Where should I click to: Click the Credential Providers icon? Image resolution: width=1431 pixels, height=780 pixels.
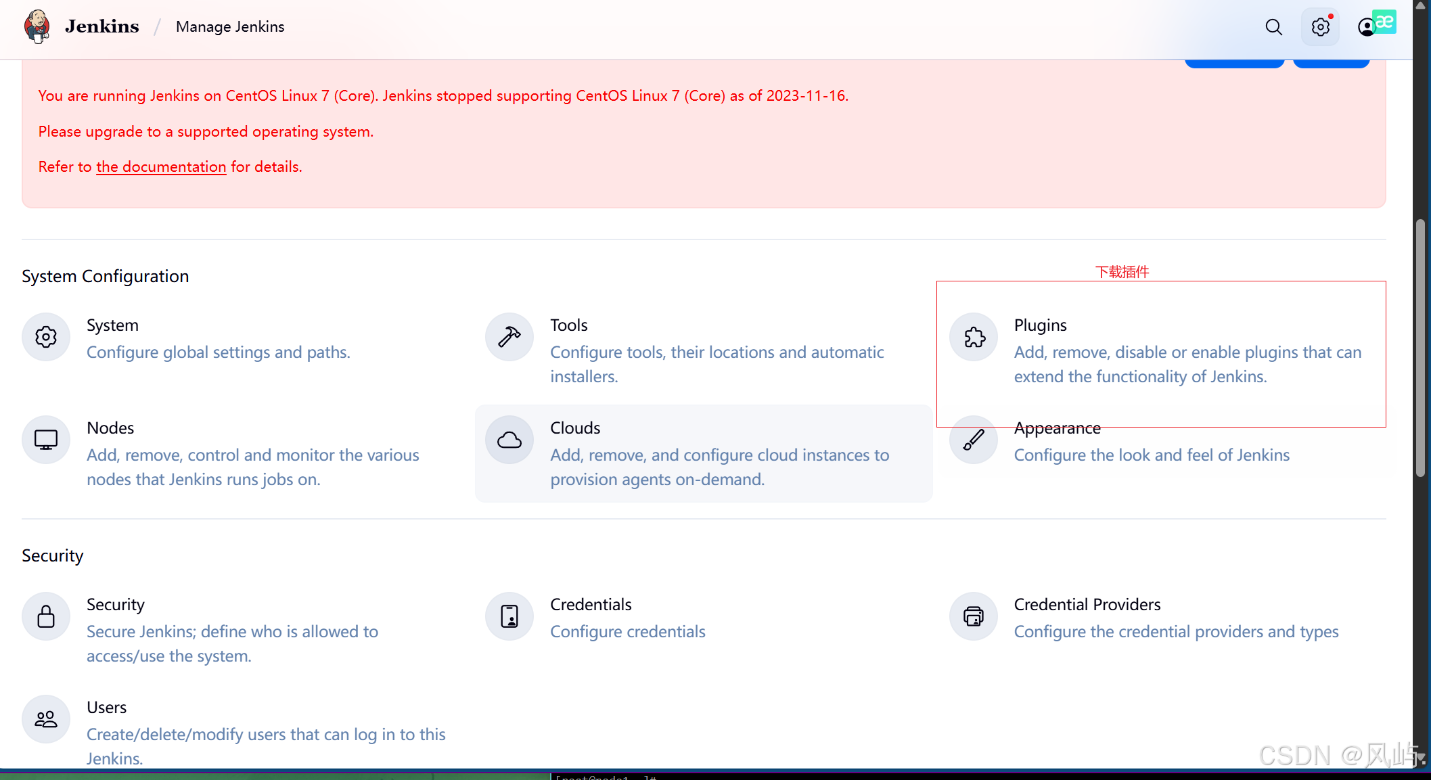[x=974, y=616]
